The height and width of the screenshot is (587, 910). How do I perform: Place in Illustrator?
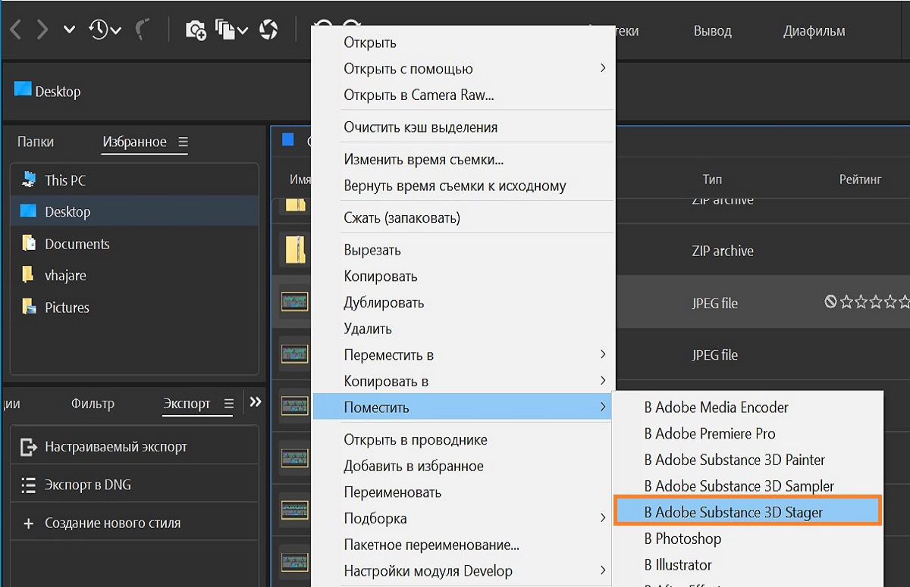(x=748, y=564)
